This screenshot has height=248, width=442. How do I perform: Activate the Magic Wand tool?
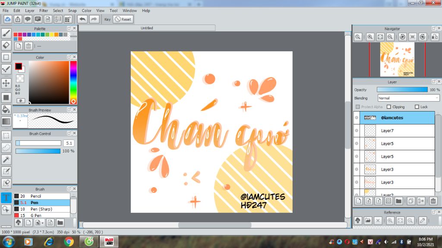[x=6, y=159]
